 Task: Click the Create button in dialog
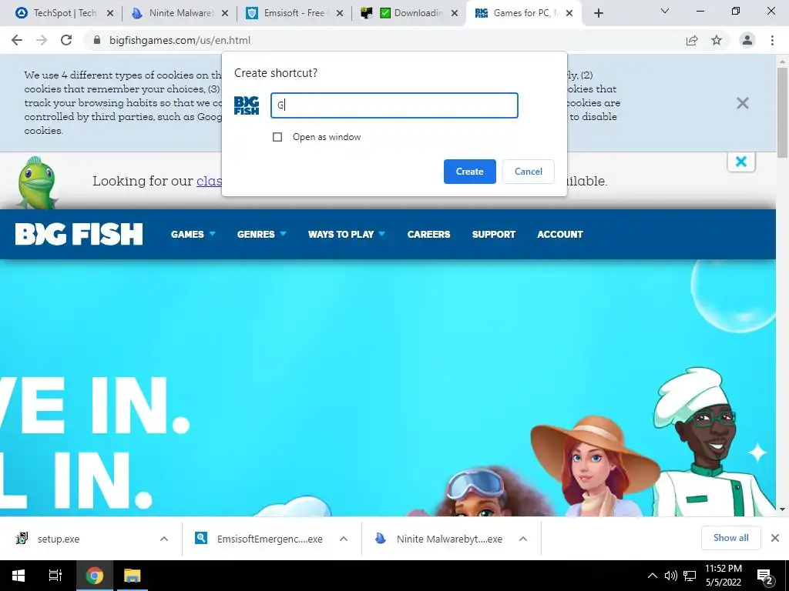[x=469, y=172]
